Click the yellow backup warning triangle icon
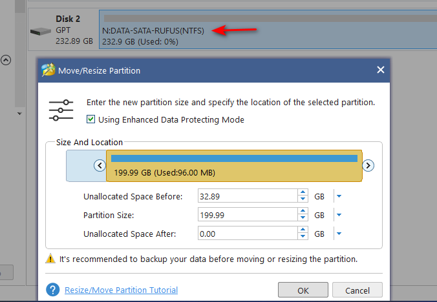The width and height of the screenshot is (437, 302). tap(50, 258)
